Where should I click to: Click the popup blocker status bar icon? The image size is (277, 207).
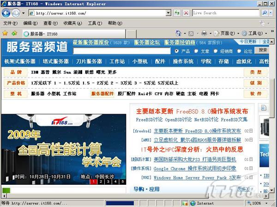tap(185, 203)
